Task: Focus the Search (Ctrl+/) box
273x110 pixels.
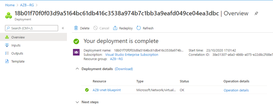Action: coord(31,28)
